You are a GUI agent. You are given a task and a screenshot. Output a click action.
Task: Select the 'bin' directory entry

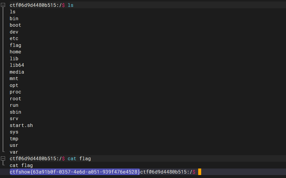point(14,19)
